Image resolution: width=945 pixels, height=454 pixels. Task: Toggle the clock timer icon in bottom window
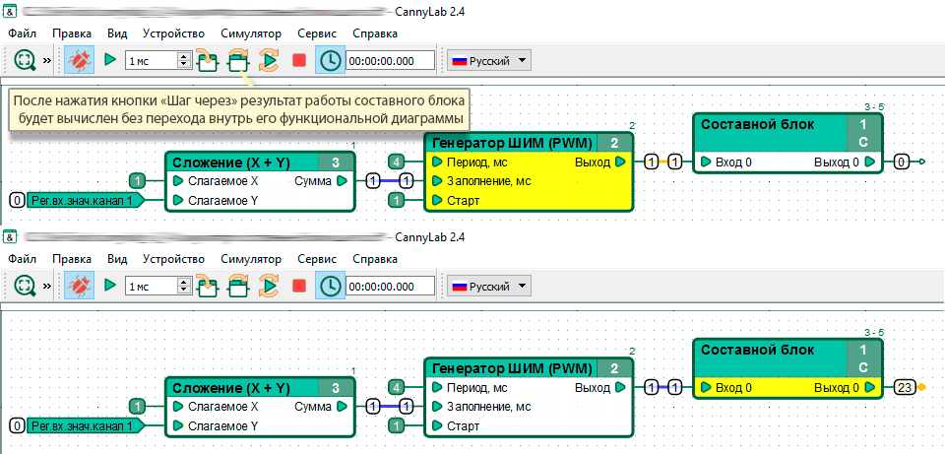[330, 286]
